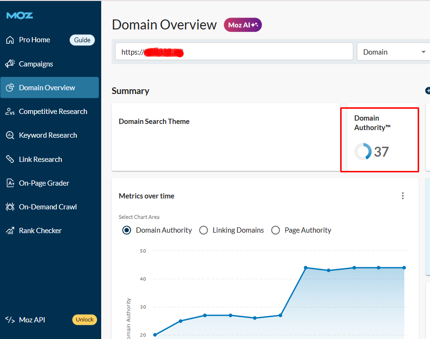Click the Link Research chain icon
The height and width of the screenshot is (339, 430).
[x=10, y=160]
